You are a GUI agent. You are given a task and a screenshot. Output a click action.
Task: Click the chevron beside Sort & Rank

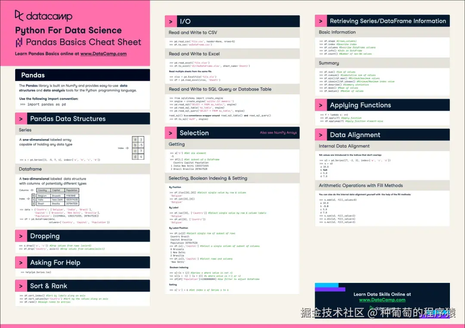(21, 286)
